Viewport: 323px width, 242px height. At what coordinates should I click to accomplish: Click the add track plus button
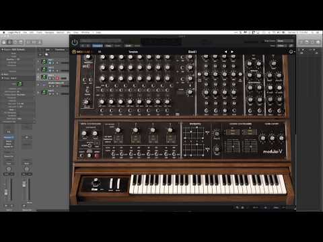pyautogui.click(x=40, y=54)
